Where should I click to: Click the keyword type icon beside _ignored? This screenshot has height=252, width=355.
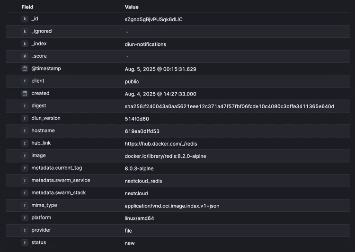pos(25,31)
